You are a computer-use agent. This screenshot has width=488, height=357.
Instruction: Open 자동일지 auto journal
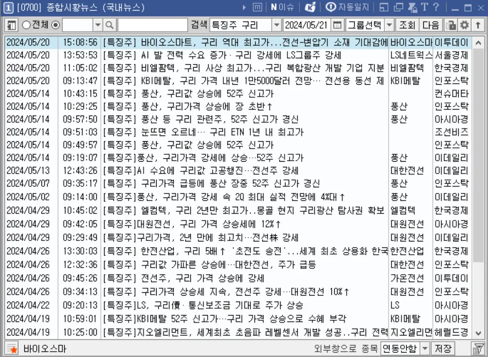[347, 7]
